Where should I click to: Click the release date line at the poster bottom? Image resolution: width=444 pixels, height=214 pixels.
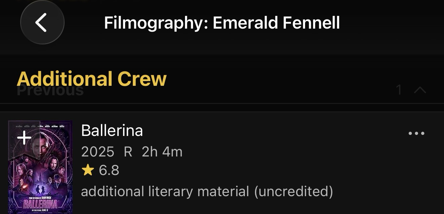coord(40,210)
